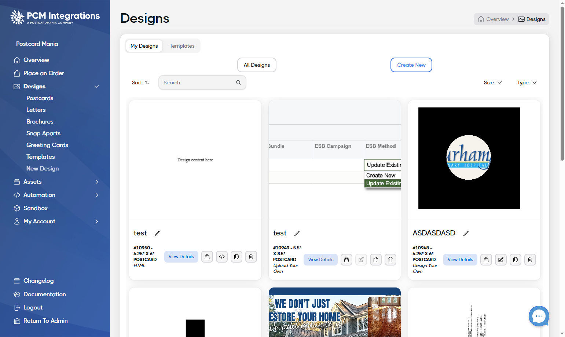Viewport: 565px width, 337px height.
Task: Open the chat support bubble
Action: 539,316
